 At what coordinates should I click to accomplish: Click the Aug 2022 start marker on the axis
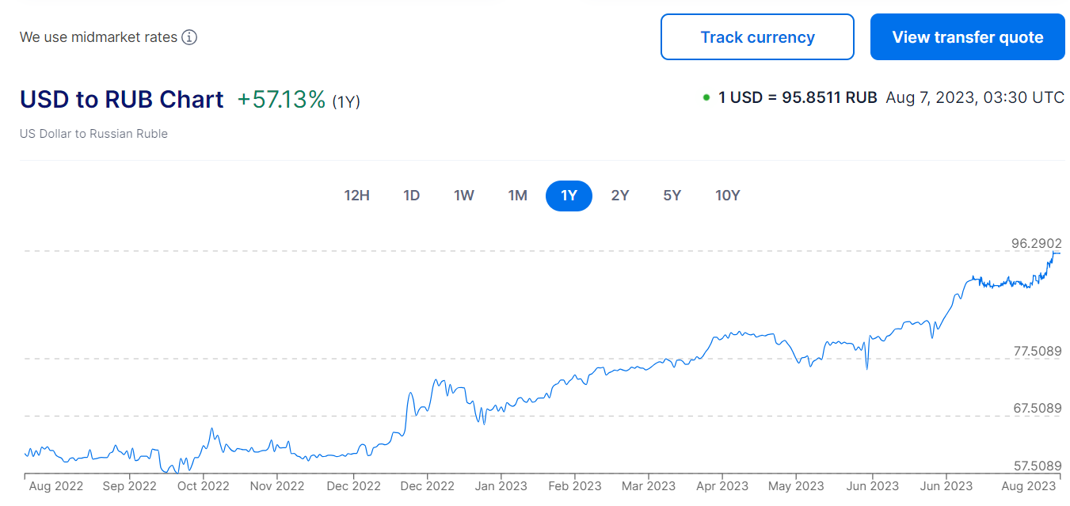55,486
